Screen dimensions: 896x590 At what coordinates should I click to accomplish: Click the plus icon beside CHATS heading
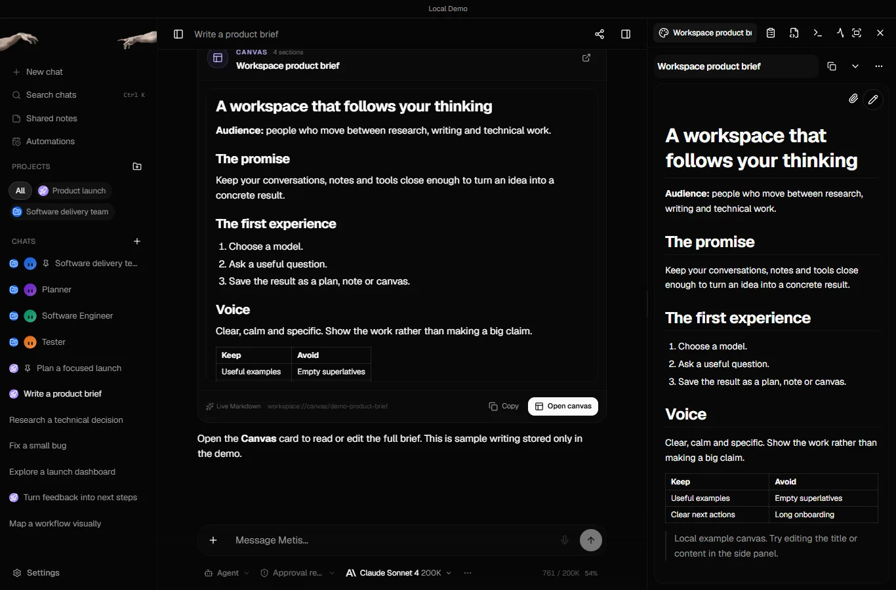[137, 241]
